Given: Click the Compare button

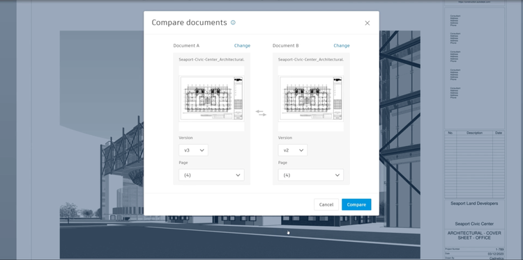Looking at the screenshot, I should (x=356, y=204).
